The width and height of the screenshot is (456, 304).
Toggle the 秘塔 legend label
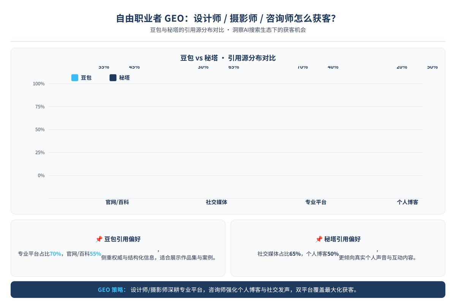point(124,78)
